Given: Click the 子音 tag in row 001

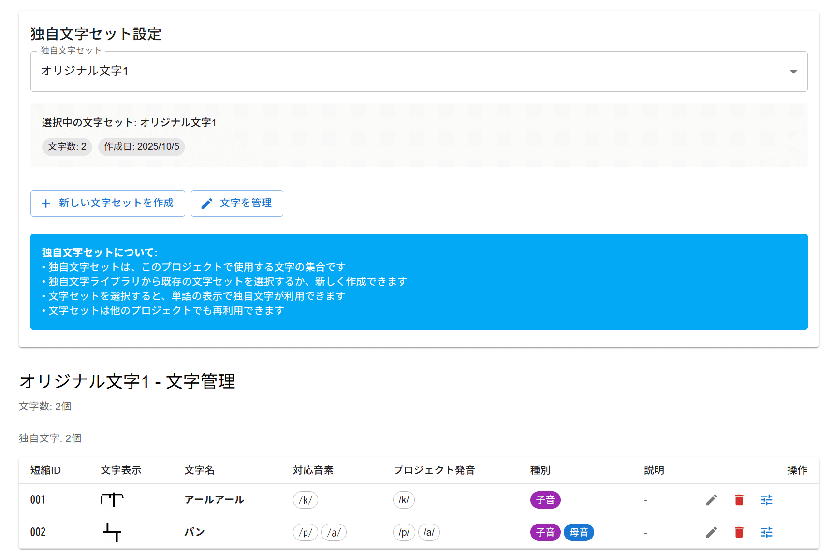Looking at the screenshot, I should click(x=545, y=500).
